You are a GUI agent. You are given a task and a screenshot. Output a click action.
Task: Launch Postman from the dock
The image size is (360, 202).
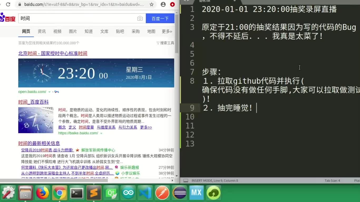[x=162, y=193]
